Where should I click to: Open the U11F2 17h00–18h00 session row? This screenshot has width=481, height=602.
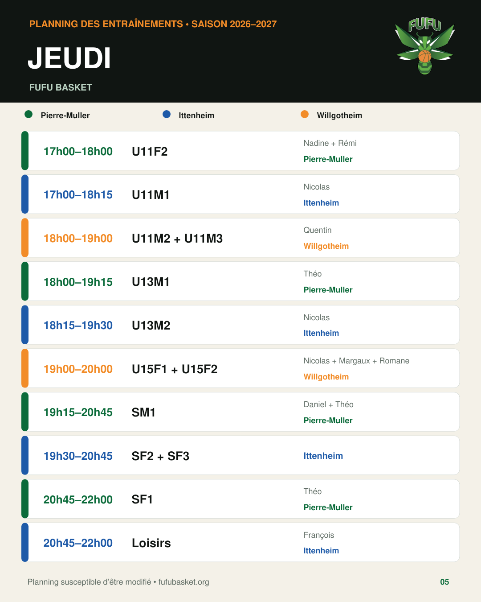click(240, 151)
